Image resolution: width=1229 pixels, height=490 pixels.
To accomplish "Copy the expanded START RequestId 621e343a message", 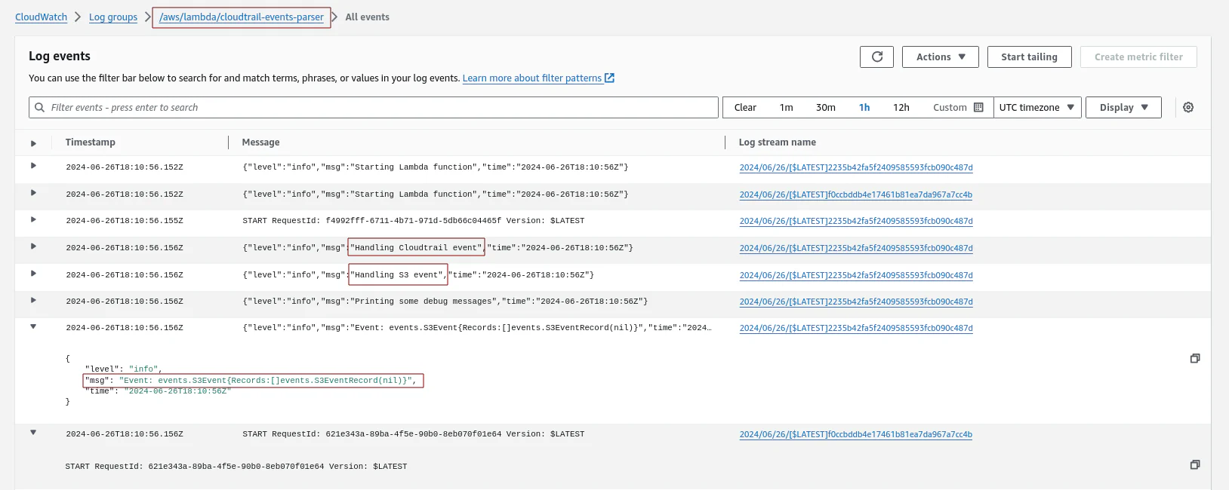I will (x=1195, y=465).
